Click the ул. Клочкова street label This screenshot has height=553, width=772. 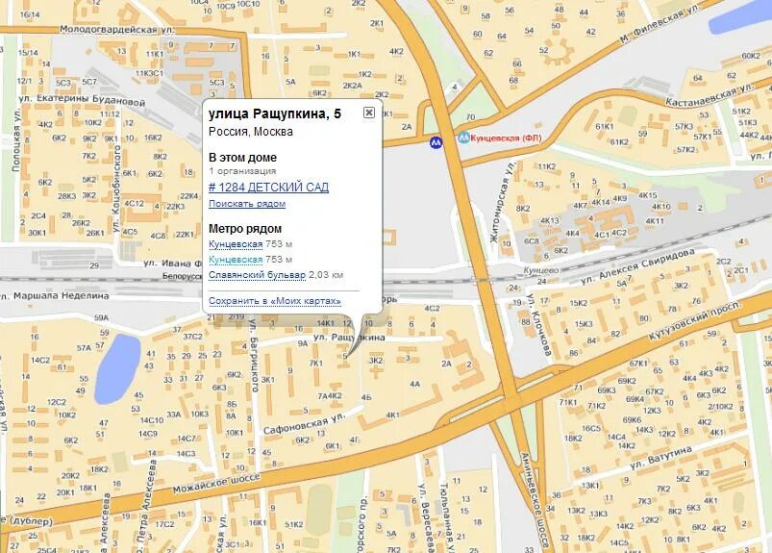(539, 324)
